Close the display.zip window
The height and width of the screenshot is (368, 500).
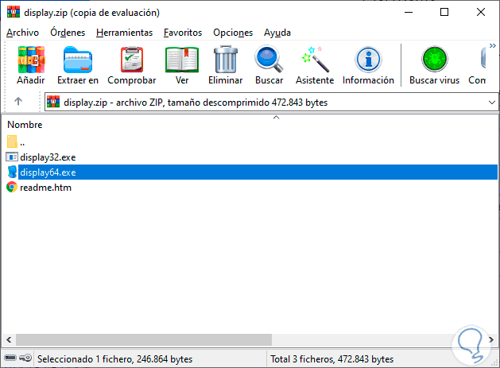(x=481, y=12)
